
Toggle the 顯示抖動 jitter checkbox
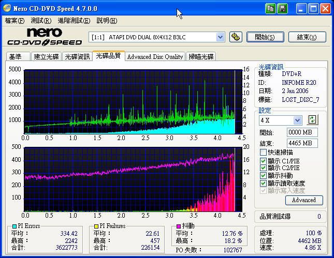pyautogui.click(x=264, y=176)
